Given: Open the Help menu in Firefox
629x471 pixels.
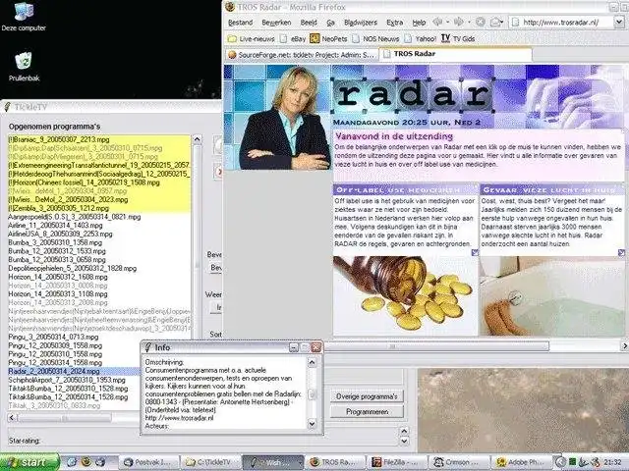Looking at the screenshot, I should (x=419, y=23).
